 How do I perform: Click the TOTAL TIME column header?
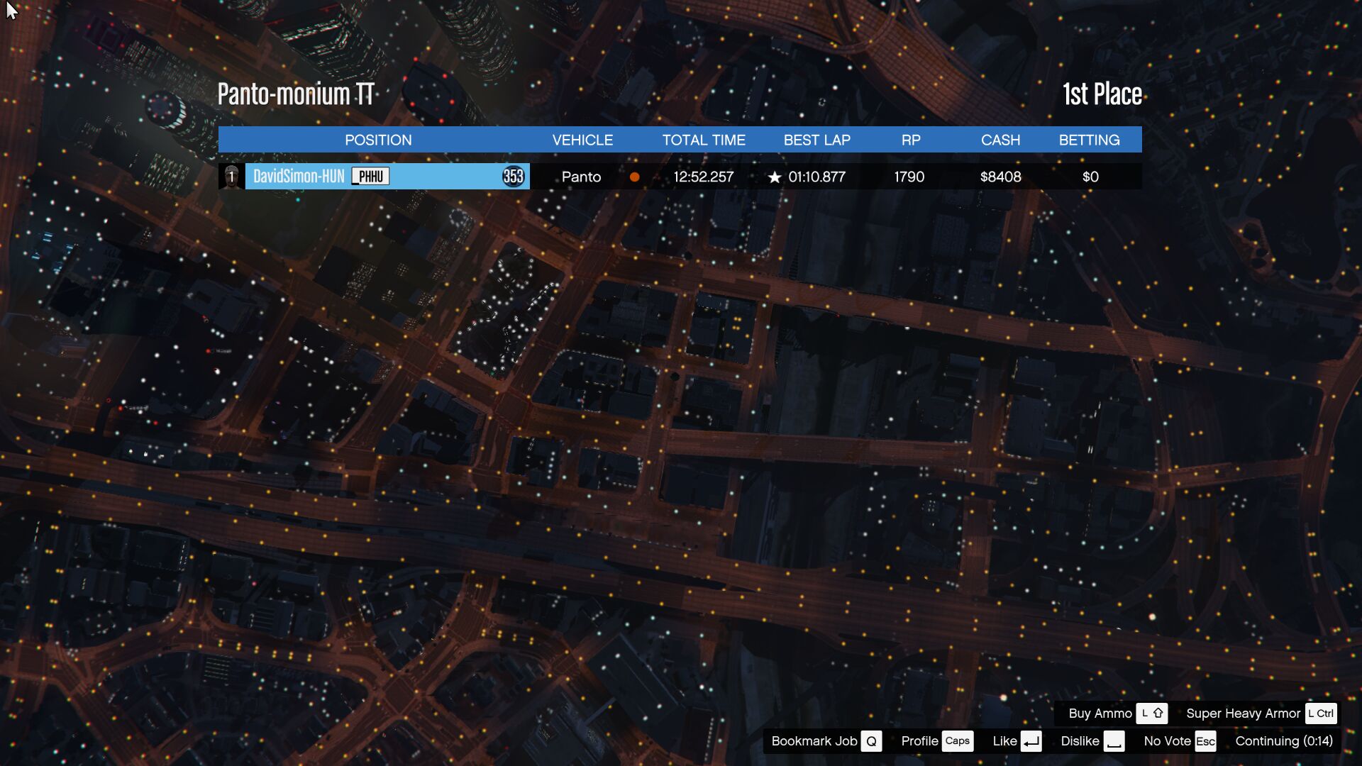pyautogui.click(x=704, y=140)
